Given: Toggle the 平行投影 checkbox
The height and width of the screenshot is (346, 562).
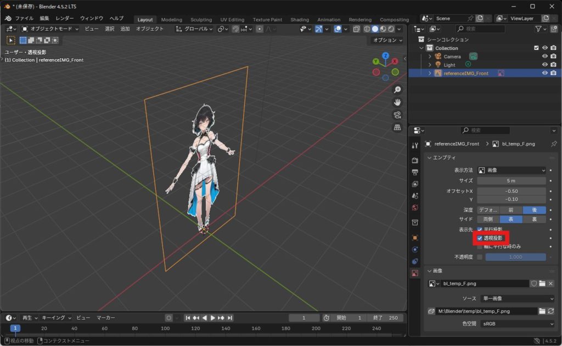Looking at the screenshot, I should pos(480,229).
